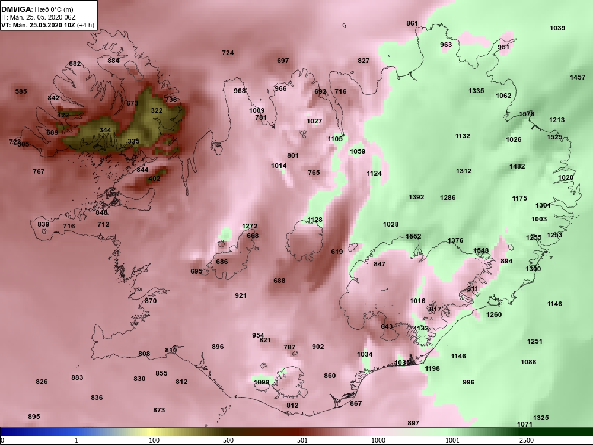The height and width of the screenshot is (445, 593).
Task: Click the VT valid time 10Z line
Action: coord(47,25)
